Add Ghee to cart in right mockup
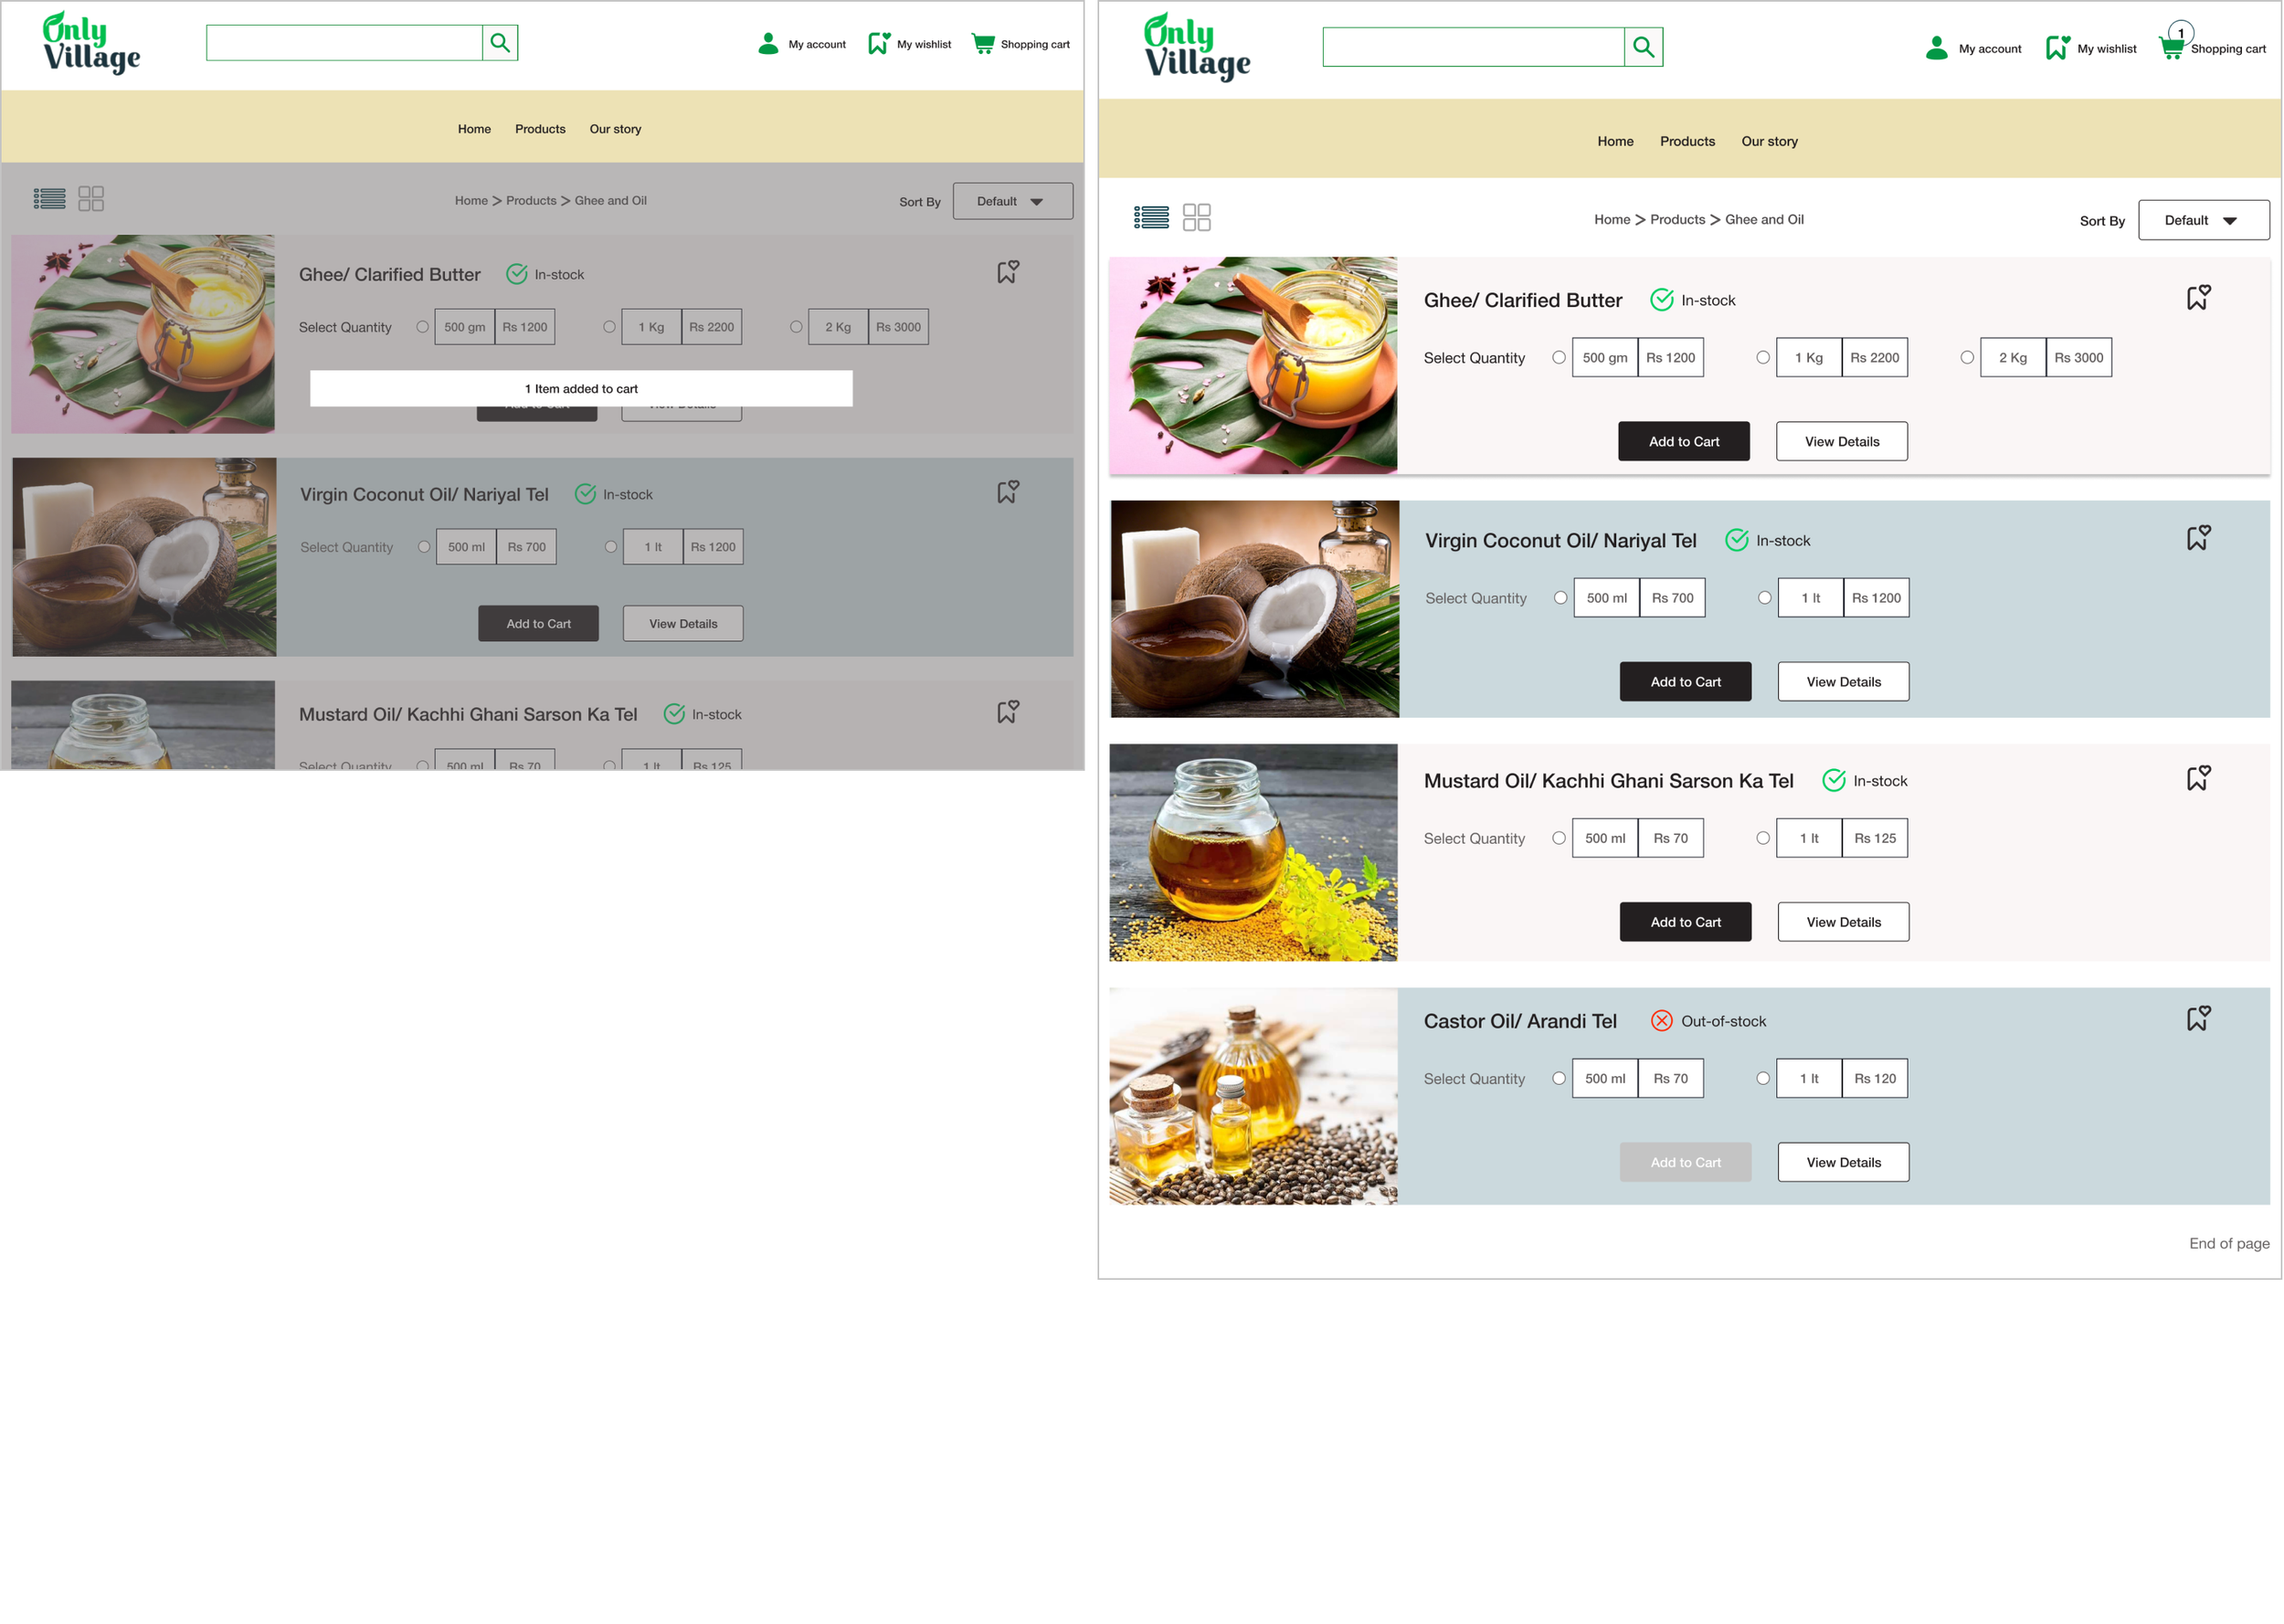 coord(1683,441)
